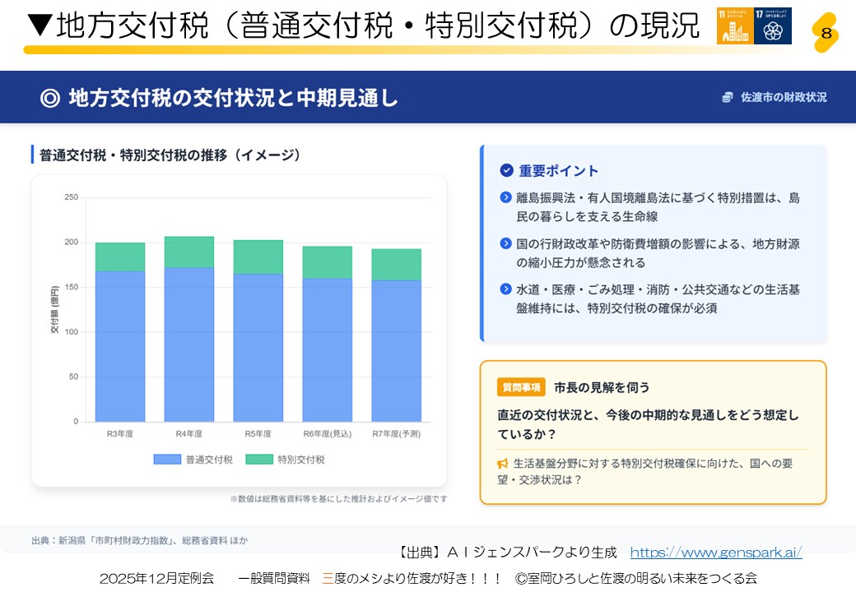The image size is (856, 592).
Task: Click the SDG goal 11 icon
Action: point(735,26)
